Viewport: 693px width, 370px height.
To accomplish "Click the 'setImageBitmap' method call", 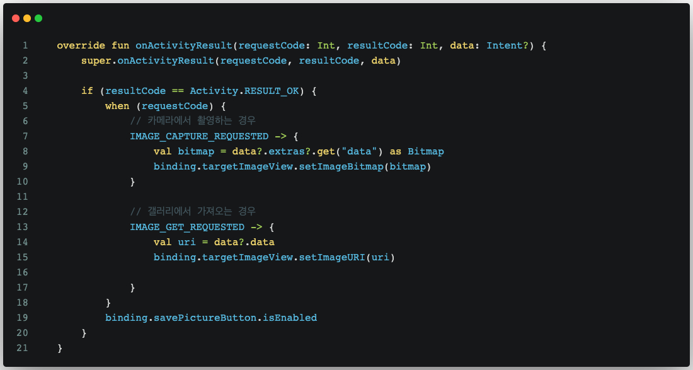I will [x=341, y=166].
